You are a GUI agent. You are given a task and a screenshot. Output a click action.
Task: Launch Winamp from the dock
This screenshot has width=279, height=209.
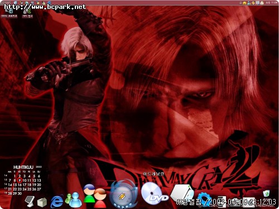123,194
